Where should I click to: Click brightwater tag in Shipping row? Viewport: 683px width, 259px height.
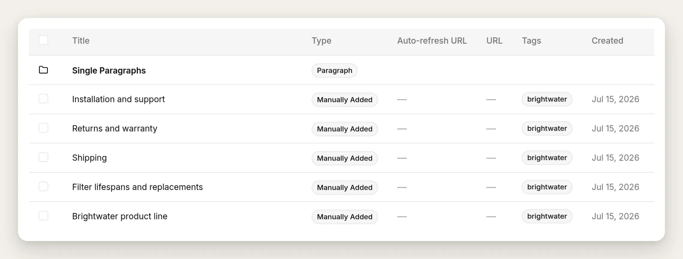tap(547, 158)
